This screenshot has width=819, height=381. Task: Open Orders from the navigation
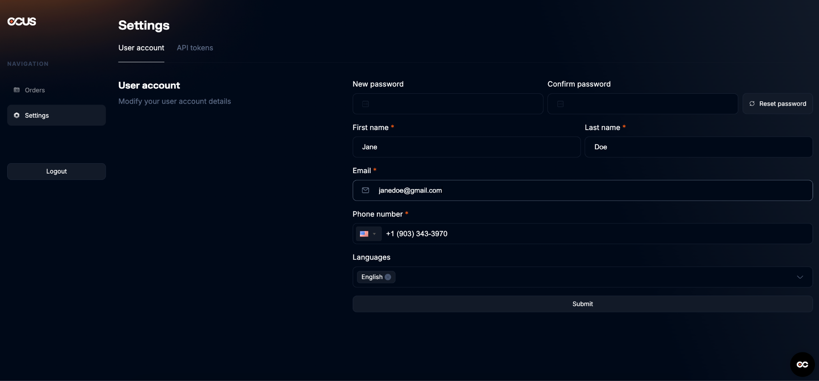(35, 90)
